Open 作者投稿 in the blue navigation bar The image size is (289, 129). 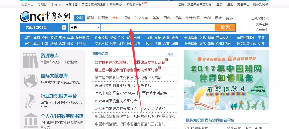tap(101, 38)
